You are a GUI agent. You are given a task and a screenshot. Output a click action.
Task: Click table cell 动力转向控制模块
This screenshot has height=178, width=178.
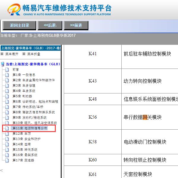pos(150,81)
